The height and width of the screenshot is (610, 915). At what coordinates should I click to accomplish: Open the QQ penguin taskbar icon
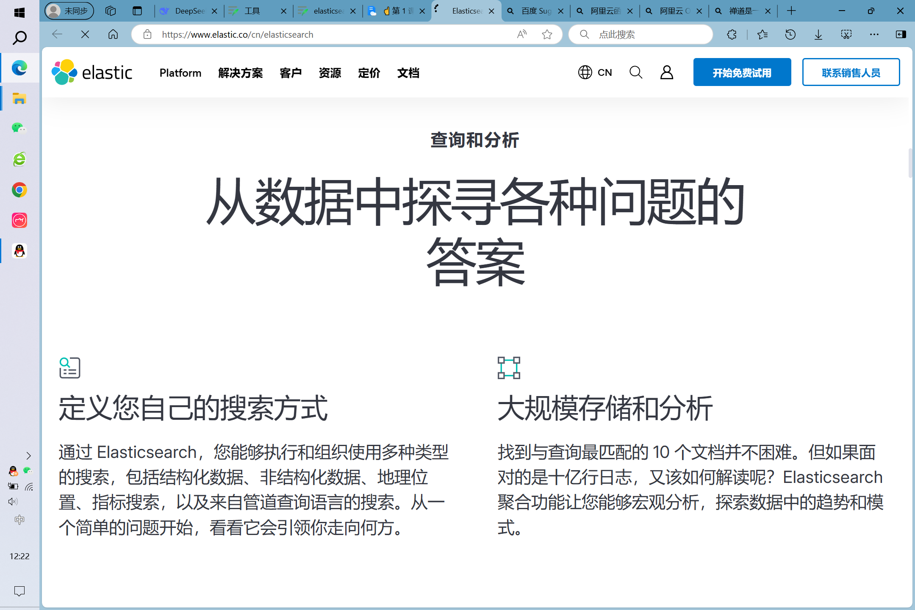click(x=19, y=251)
